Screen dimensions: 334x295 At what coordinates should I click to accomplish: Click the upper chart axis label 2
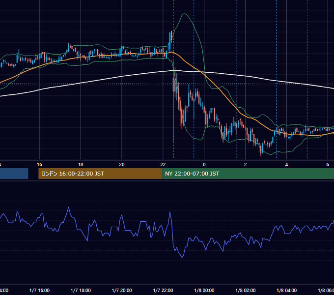[246, 165]
